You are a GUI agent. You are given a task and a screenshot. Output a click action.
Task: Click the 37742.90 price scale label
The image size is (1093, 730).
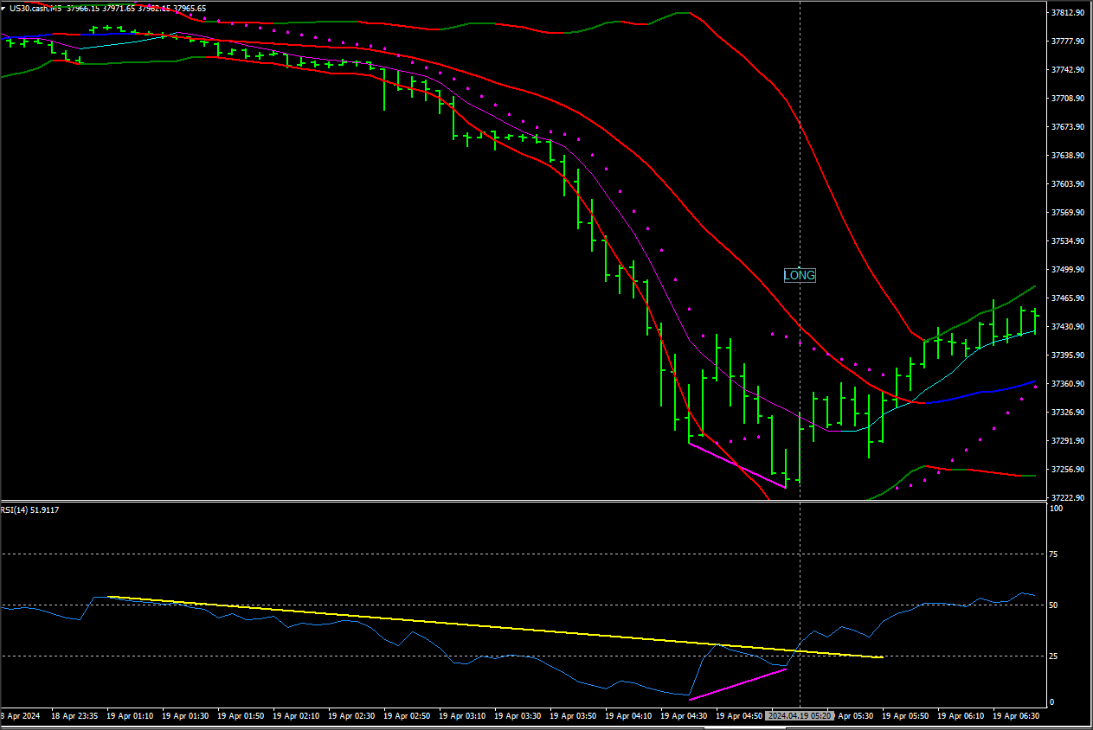click(1068, 70)
